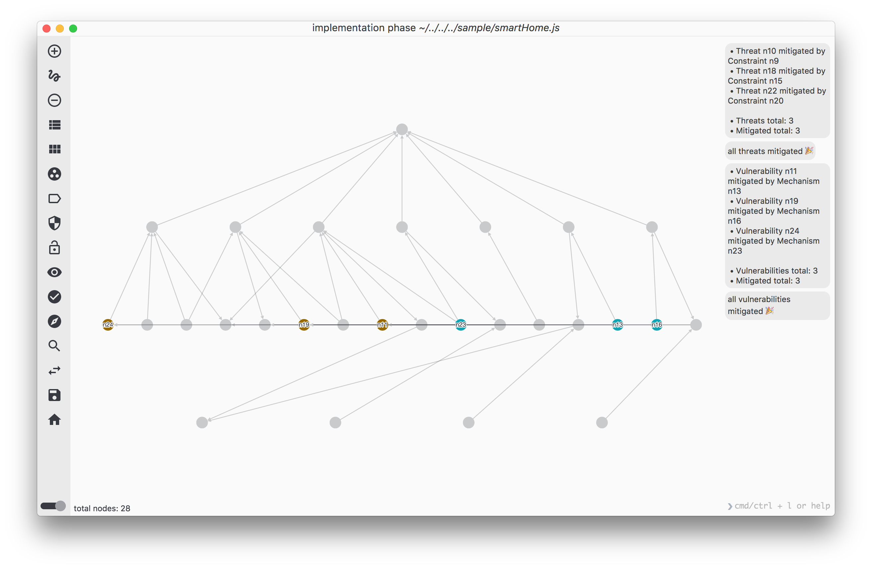Toggle the eye visibility icon

[54, 273]
